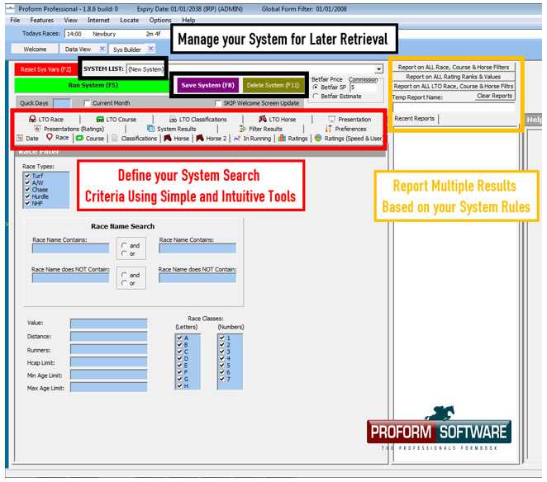Click the In Running tab chart icon
This screenshot has height=482, width=547.
click(237, 138)
